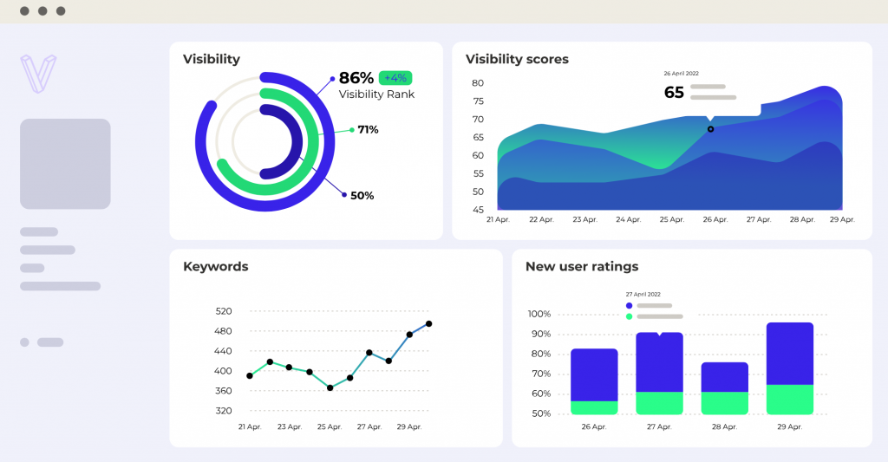The height and width of the screenshot is (462, 888).
Task: Click the highest point on Keywords line chart
Action: 428,324
